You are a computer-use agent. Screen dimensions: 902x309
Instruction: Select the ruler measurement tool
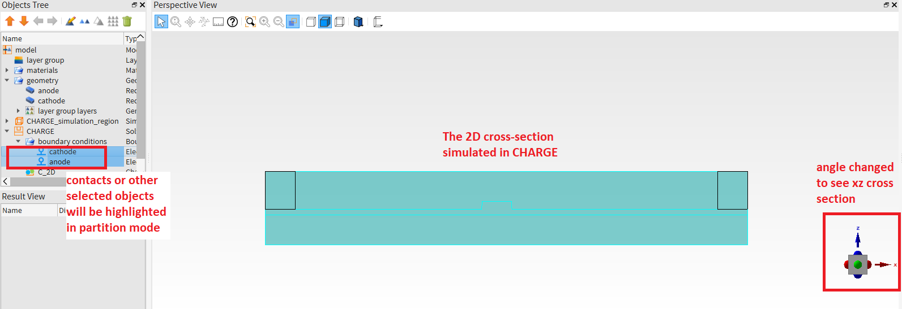click(x=218, y=22)
